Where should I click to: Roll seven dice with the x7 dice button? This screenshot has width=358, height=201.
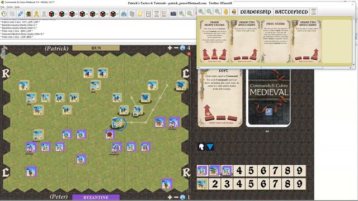(114, 14)
